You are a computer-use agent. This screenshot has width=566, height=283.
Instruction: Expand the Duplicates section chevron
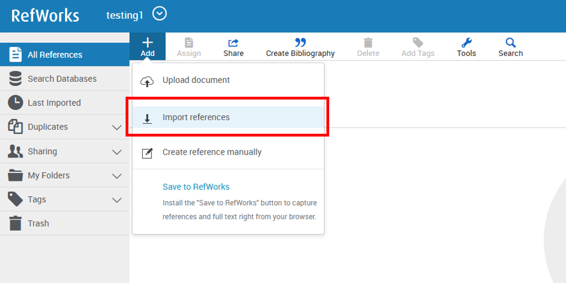[x=117, y=127]
